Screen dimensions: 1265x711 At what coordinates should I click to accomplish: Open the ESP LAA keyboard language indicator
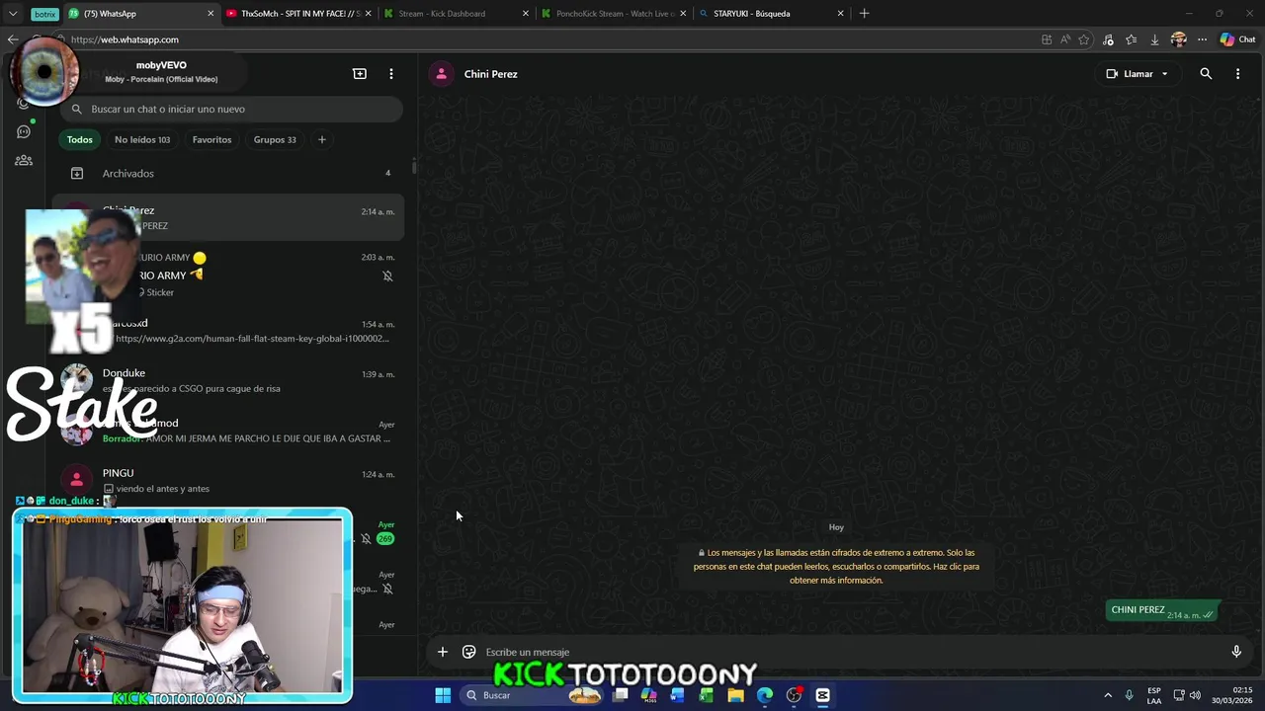pyautogui.click(x=1154, y=695)
